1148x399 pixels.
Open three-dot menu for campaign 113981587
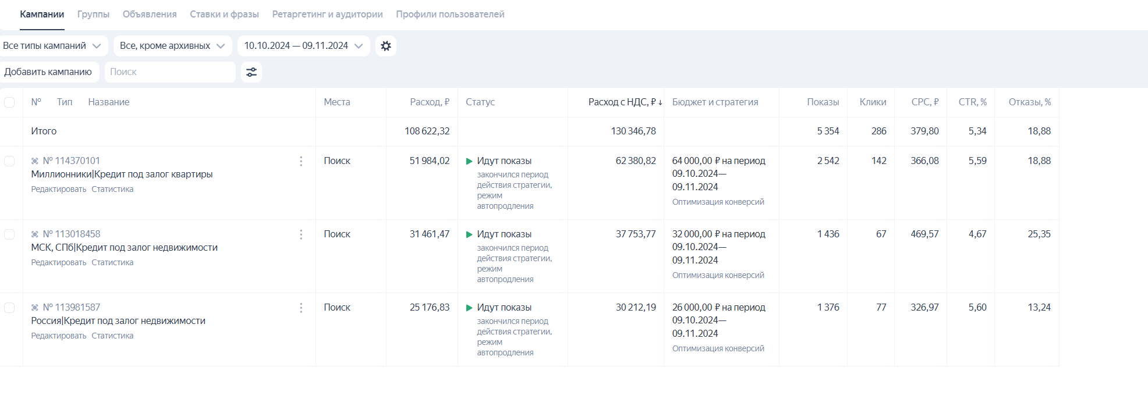click(301, 308)
